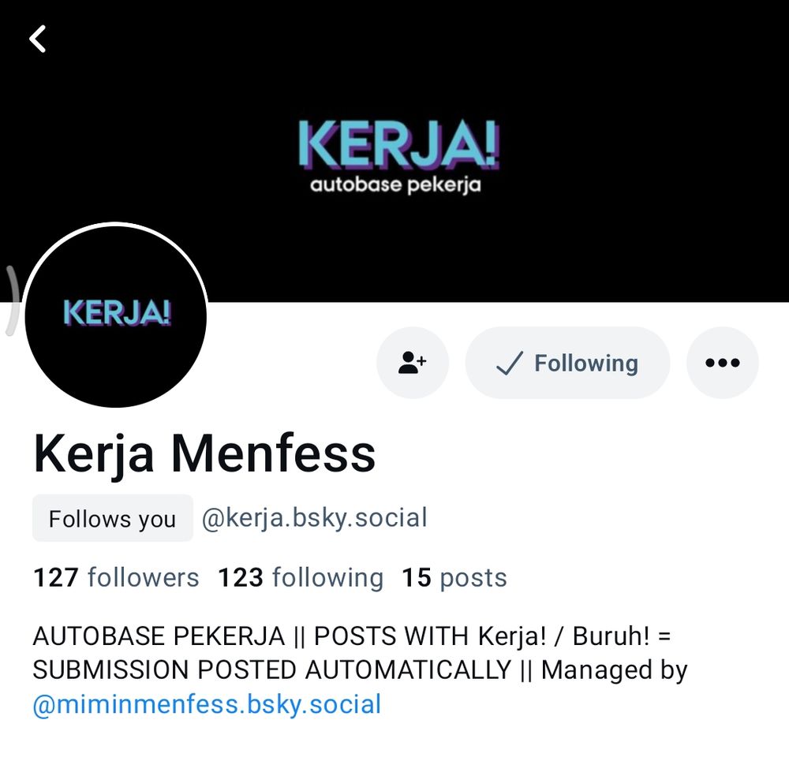
Task: Open the @miminmenfess.bsky.social mention link
Action: pyautogui.click(x=207, y=704)
